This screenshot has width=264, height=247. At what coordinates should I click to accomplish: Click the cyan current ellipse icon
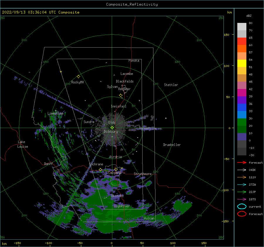click(242, 206)
